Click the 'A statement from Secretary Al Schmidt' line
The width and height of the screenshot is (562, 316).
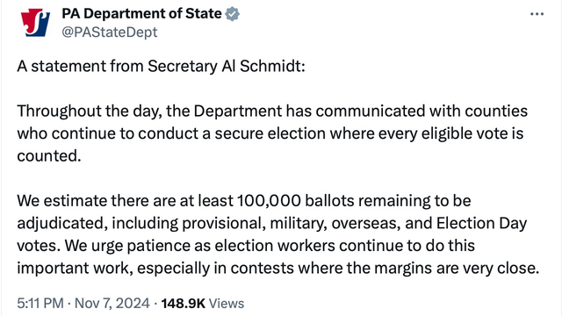pos(161,67)
